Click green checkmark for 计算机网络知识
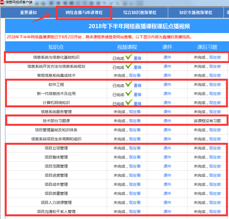Screen dimensions: 229x219 click(129, 102)
